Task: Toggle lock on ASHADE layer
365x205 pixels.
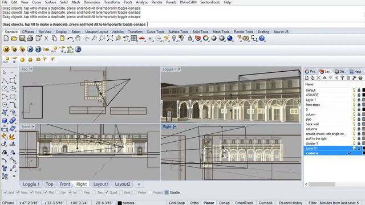Action: (x=359, y=95)
